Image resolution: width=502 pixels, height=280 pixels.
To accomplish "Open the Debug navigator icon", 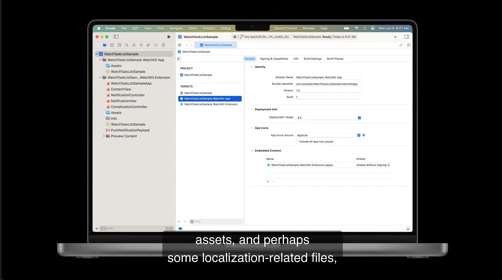I will click(148, 45).
